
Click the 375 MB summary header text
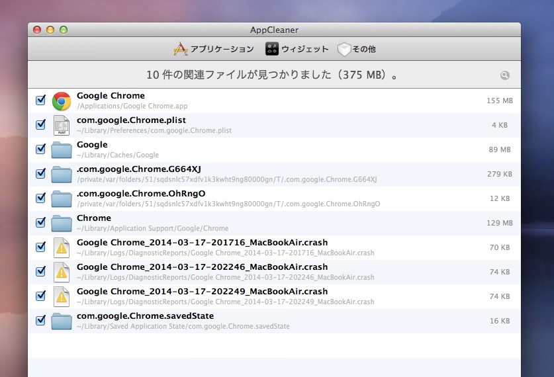click(x=272, y=75)
